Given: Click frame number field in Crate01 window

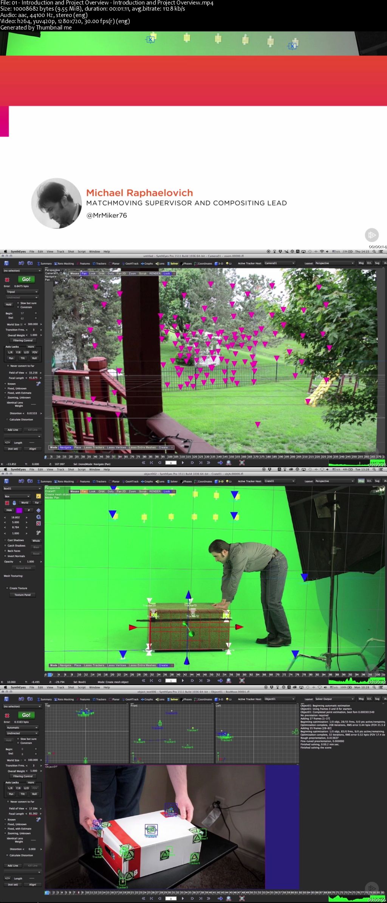Looking at the screenshot, I should tap(171, 681).
